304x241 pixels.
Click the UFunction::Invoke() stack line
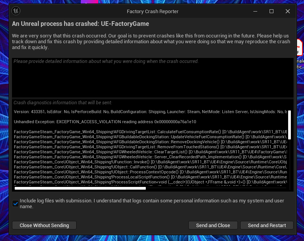click(x=150, y=162)
